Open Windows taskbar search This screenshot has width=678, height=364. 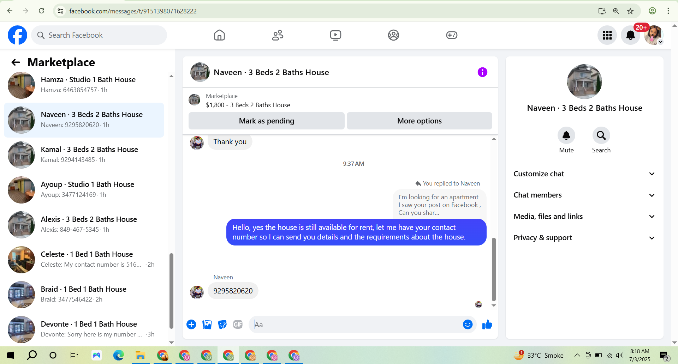pyautogui.click(x=32, y=355)
